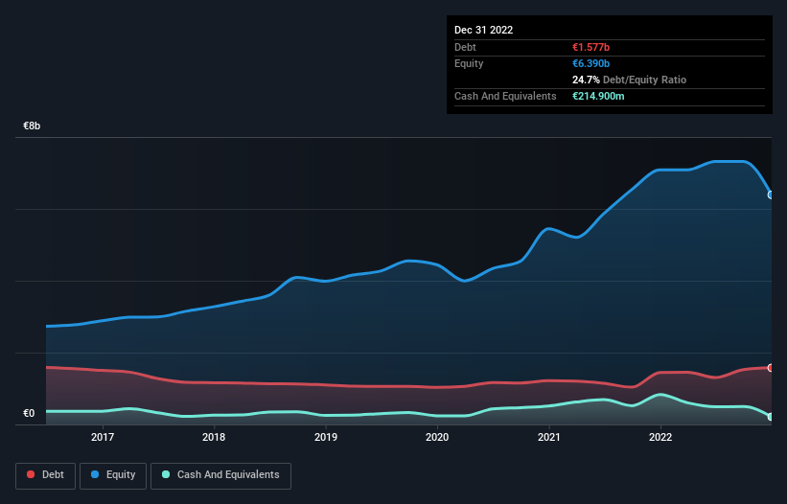Click the blue Equity legend dot
The image size is (787, 504).
95,474
